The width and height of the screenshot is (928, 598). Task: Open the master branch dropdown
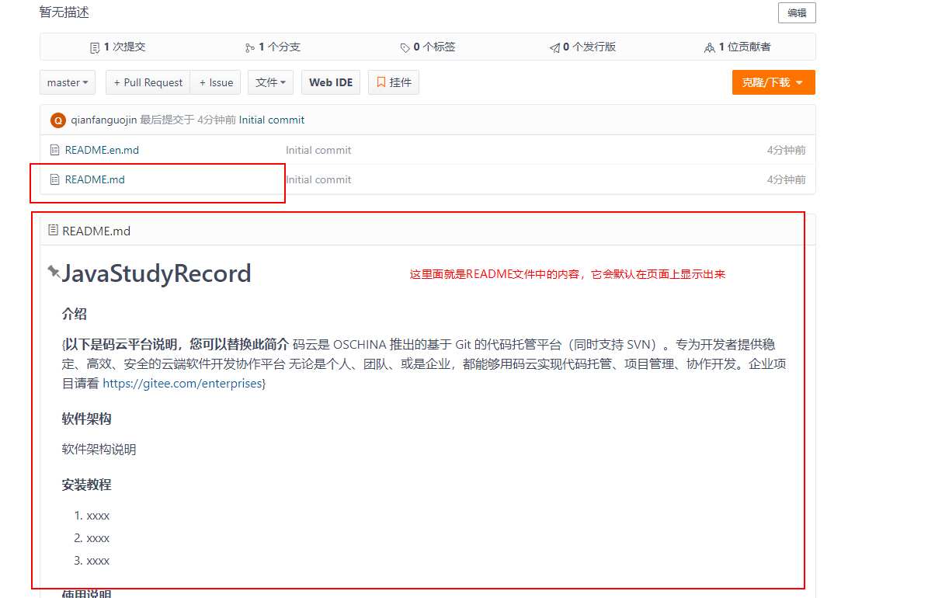click(x=68, y=82)
